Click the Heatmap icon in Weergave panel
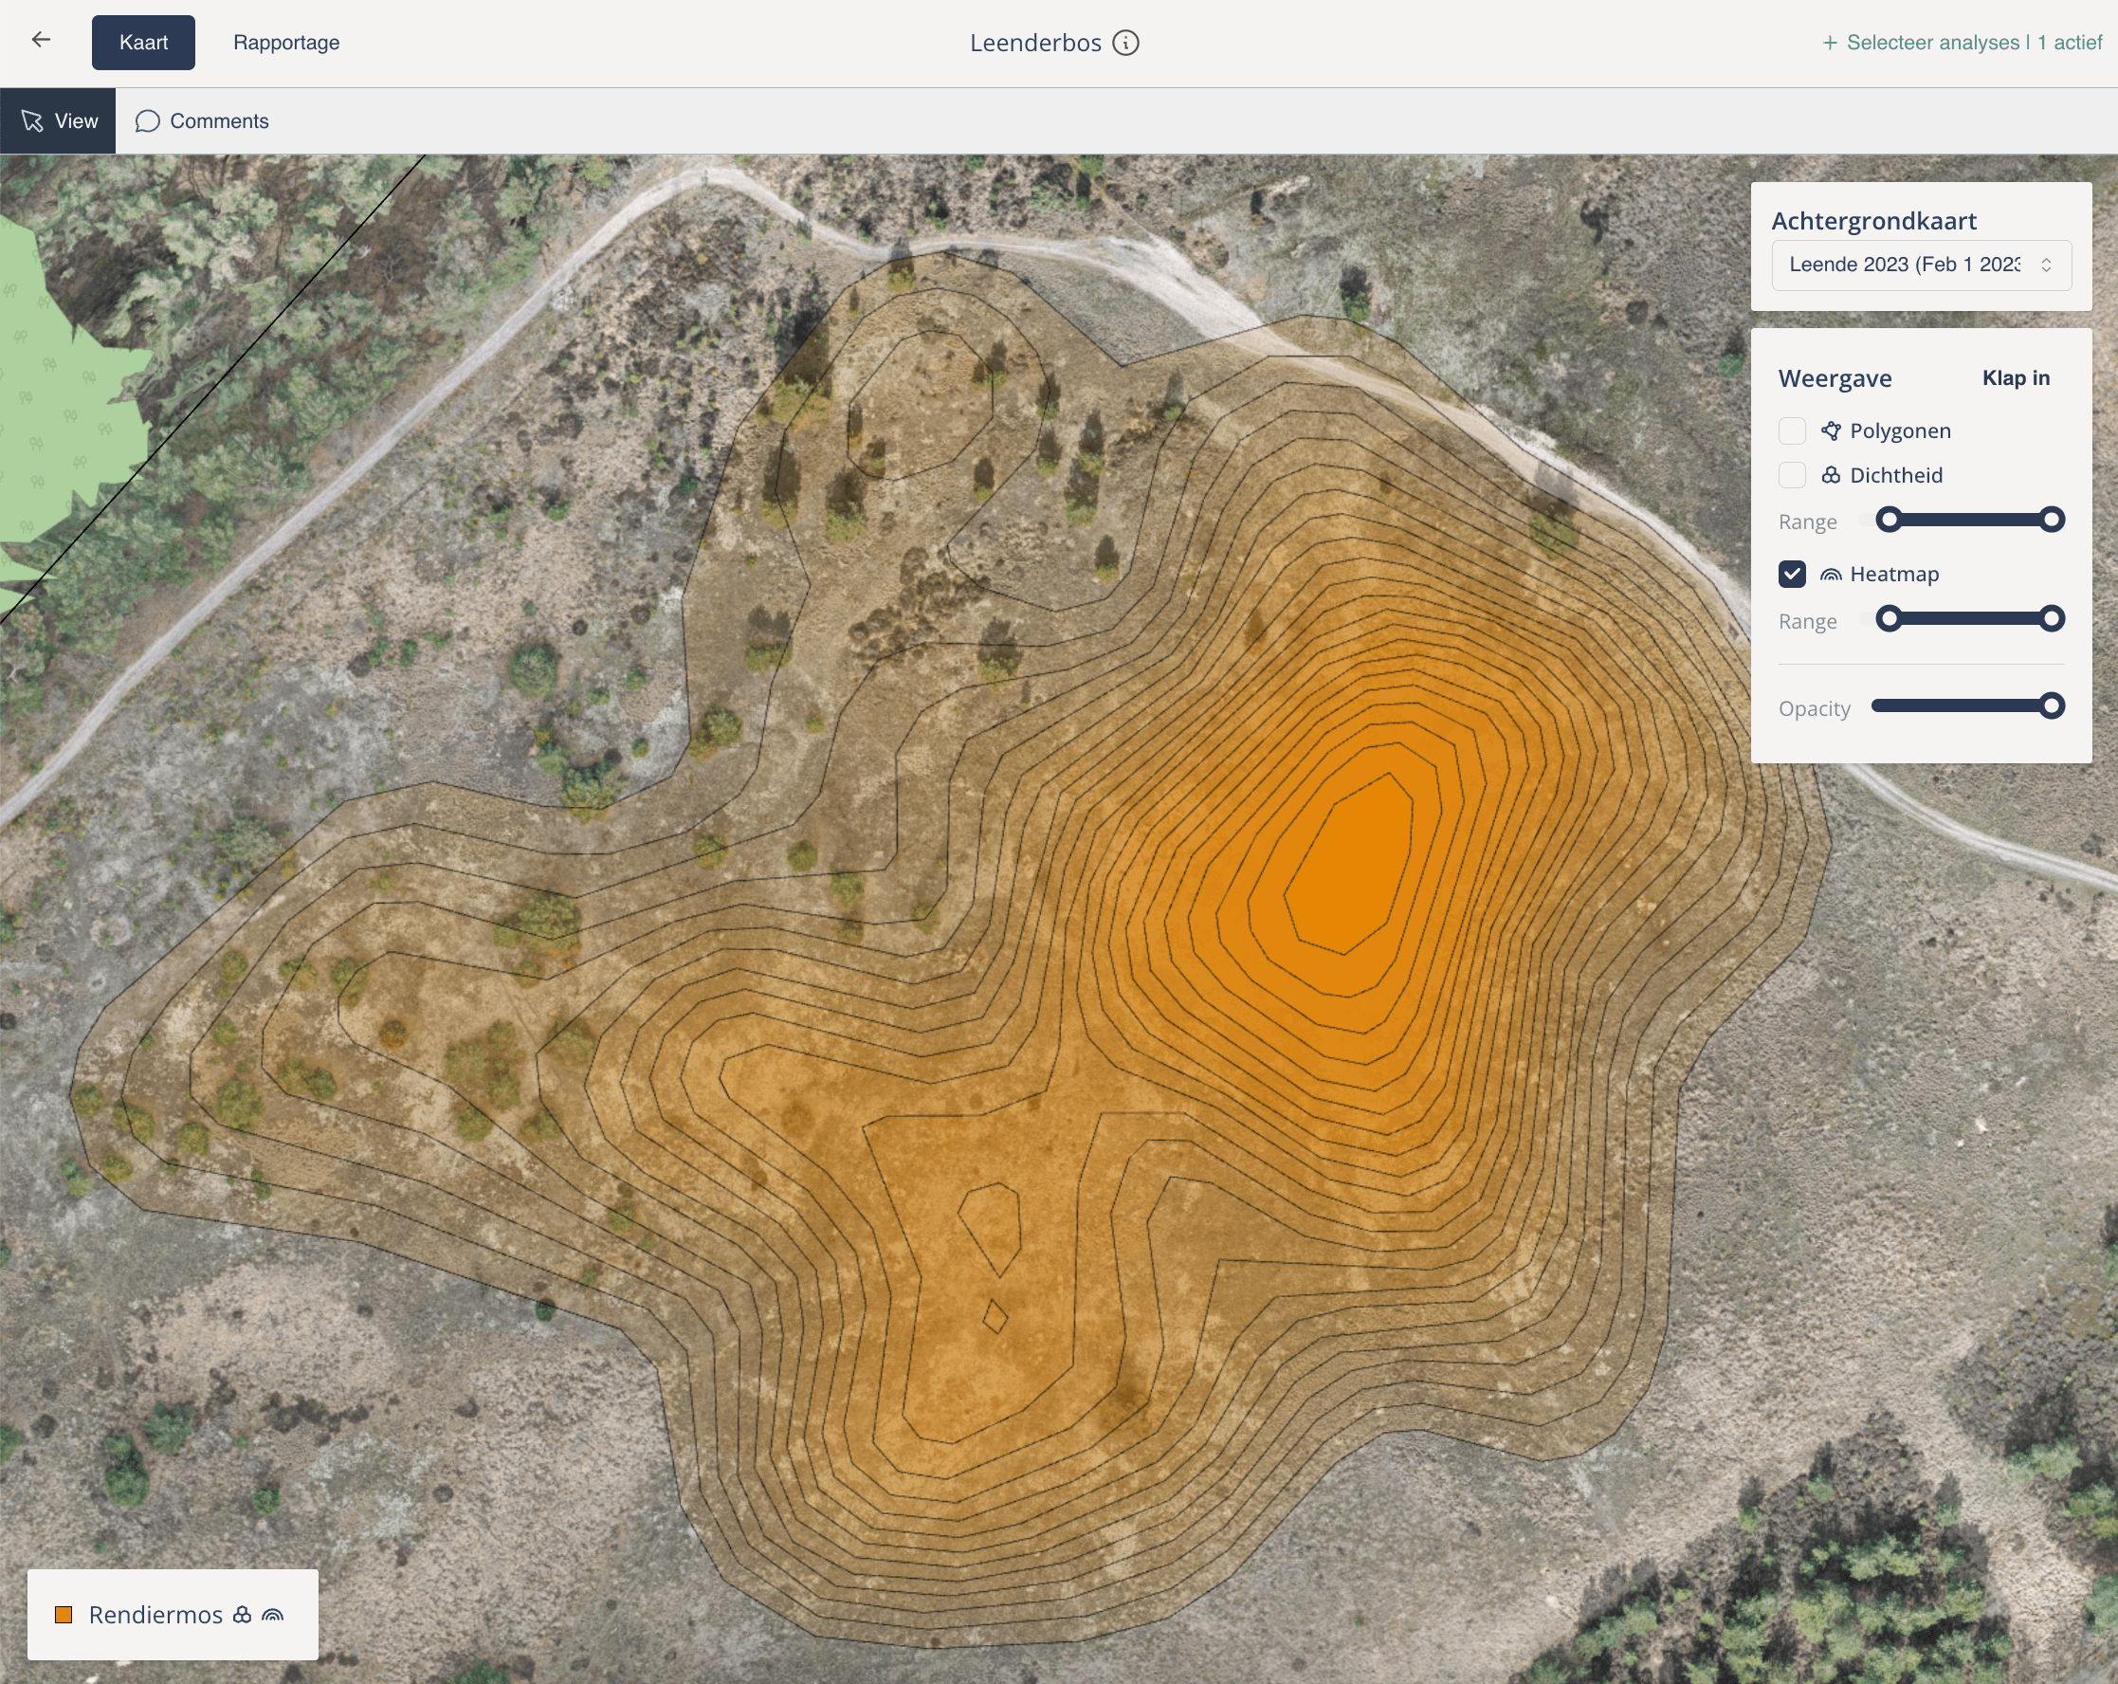 click(1830, 575)
